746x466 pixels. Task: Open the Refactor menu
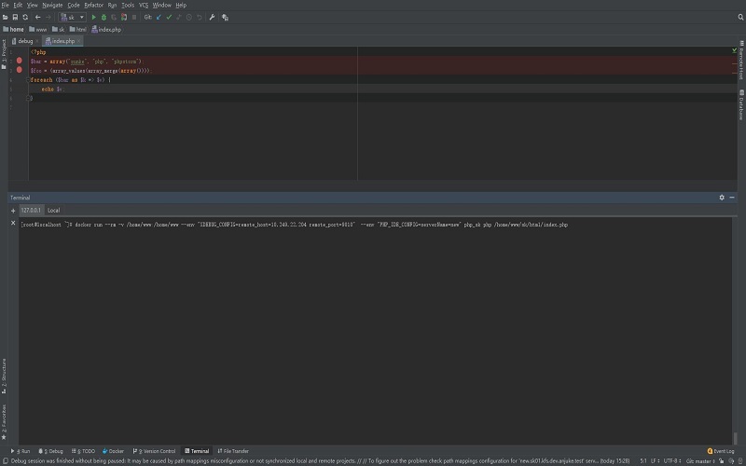tap(93, 5)
